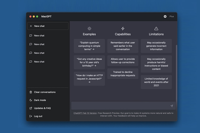Toggle Dark mode in the sidebar
Screen dimensions: 200x133
point(40,100)
